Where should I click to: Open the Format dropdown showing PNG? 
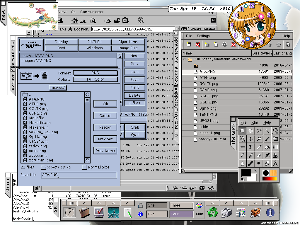pyautogui.click(x=95, y=73)
